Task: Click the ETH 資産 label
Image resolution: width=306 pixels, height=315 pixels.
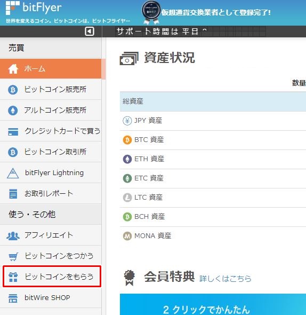Action: [x=149, y=159]
